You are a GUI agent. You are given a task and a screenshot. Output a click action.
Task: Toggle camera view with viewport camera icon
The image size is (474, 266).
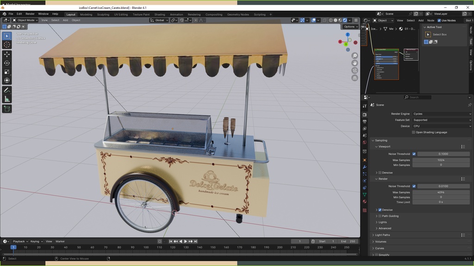[x=355, y=71]
